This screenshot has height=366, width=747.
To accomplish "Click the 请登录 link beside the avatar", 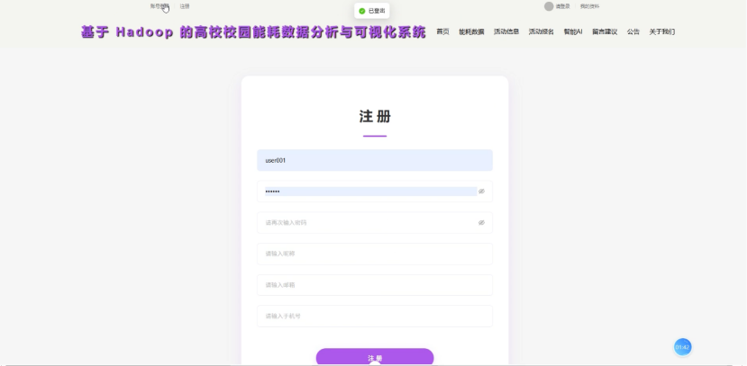I will coord(562,6).
